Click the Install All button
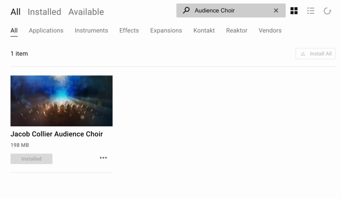Screen dimensions: 341x199 (x=316, y=54)
